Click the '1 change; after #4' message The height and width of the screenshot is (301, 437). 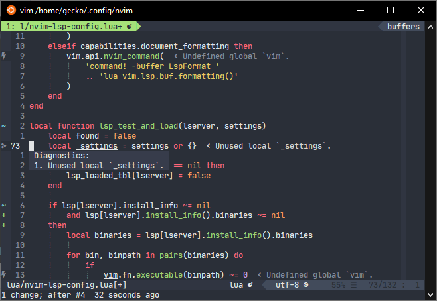pos(43,295)
